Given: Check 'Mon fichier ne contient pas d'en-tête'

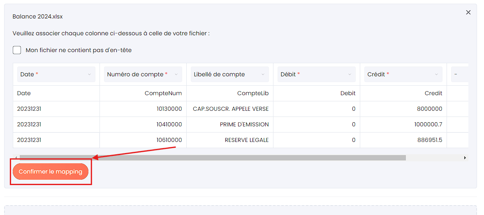Looking at the screenshot, I should tap(17, 50).
